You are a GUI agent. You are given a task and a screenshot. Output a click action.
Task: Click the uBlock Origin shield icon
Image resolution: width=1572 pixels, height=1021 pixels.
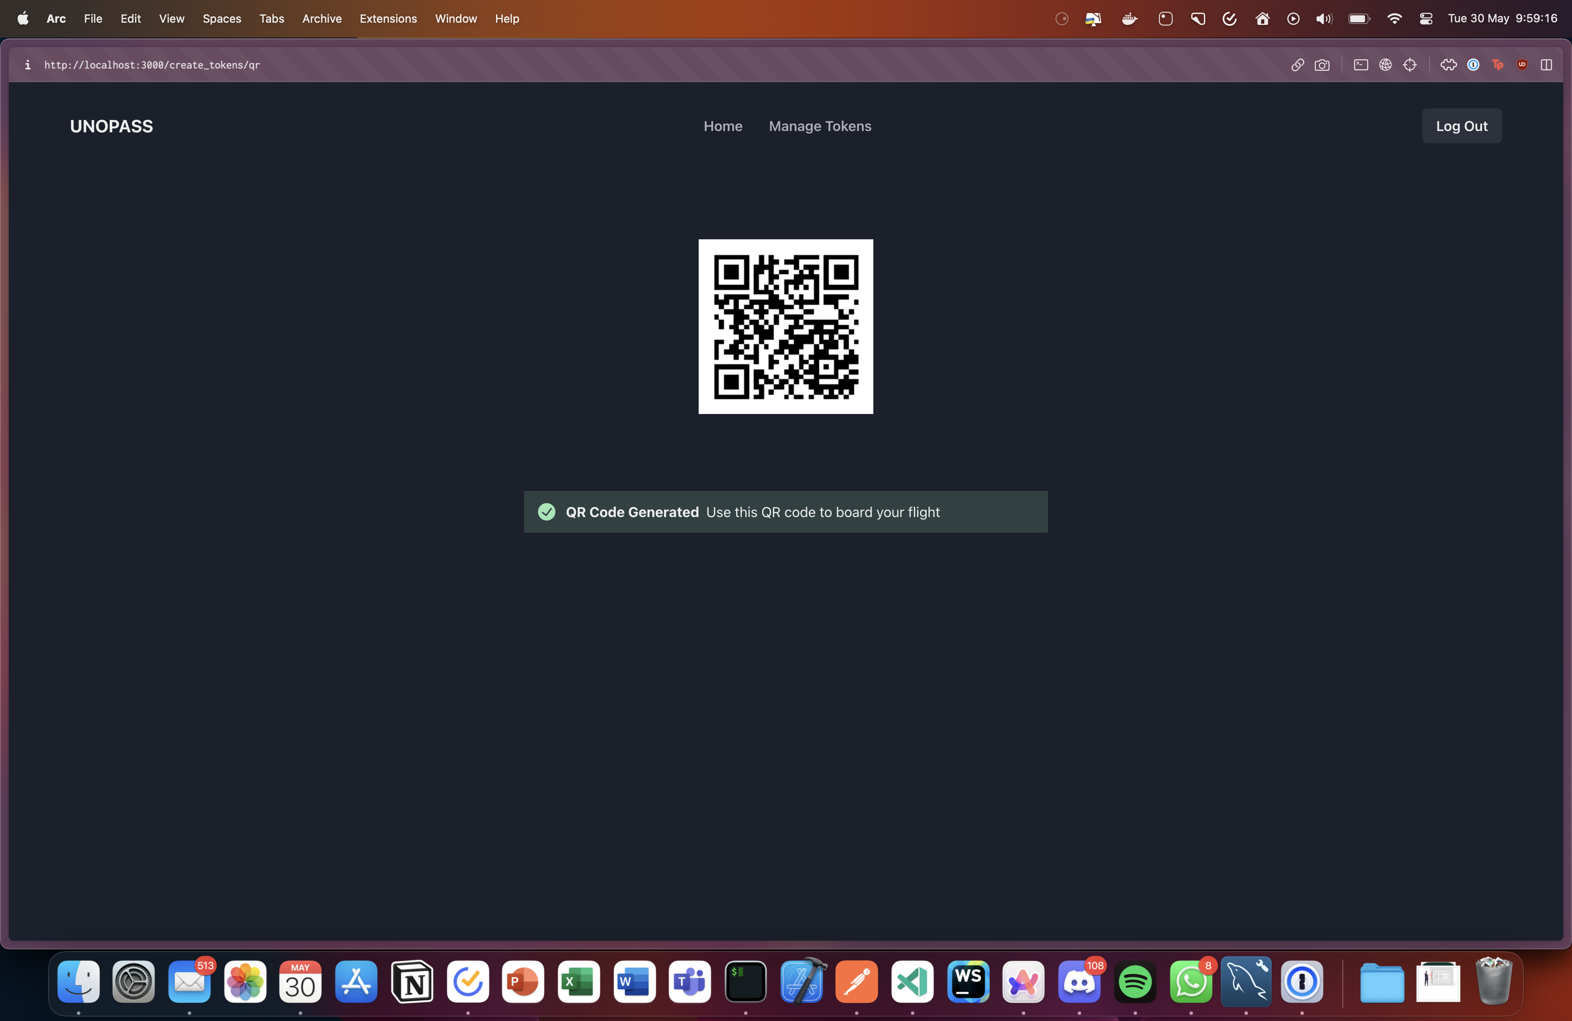[x=1522, y=65]
